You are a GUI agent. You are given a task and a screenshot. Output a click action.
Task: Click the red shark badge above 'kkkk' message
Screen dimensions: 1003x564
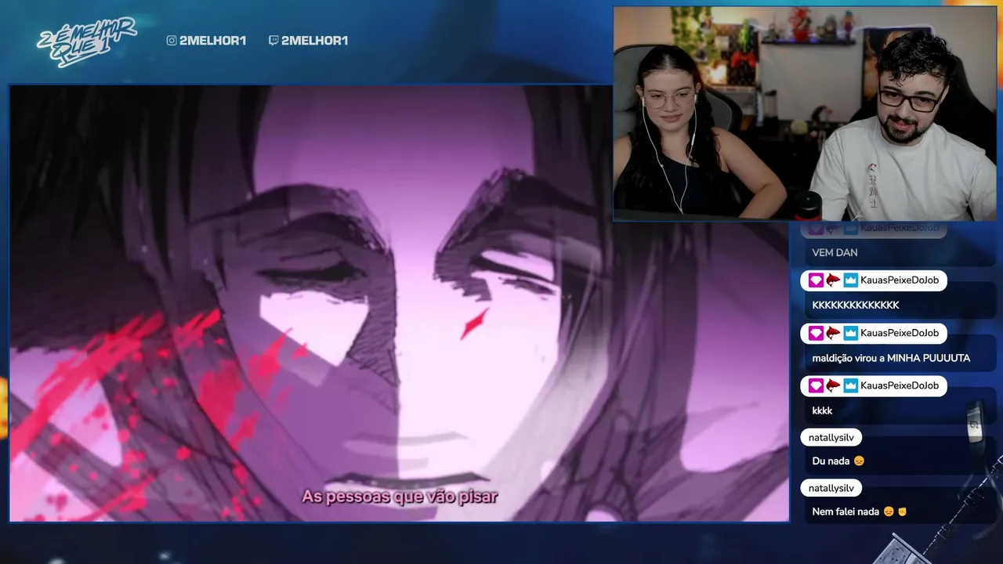(x=833, y=385)
